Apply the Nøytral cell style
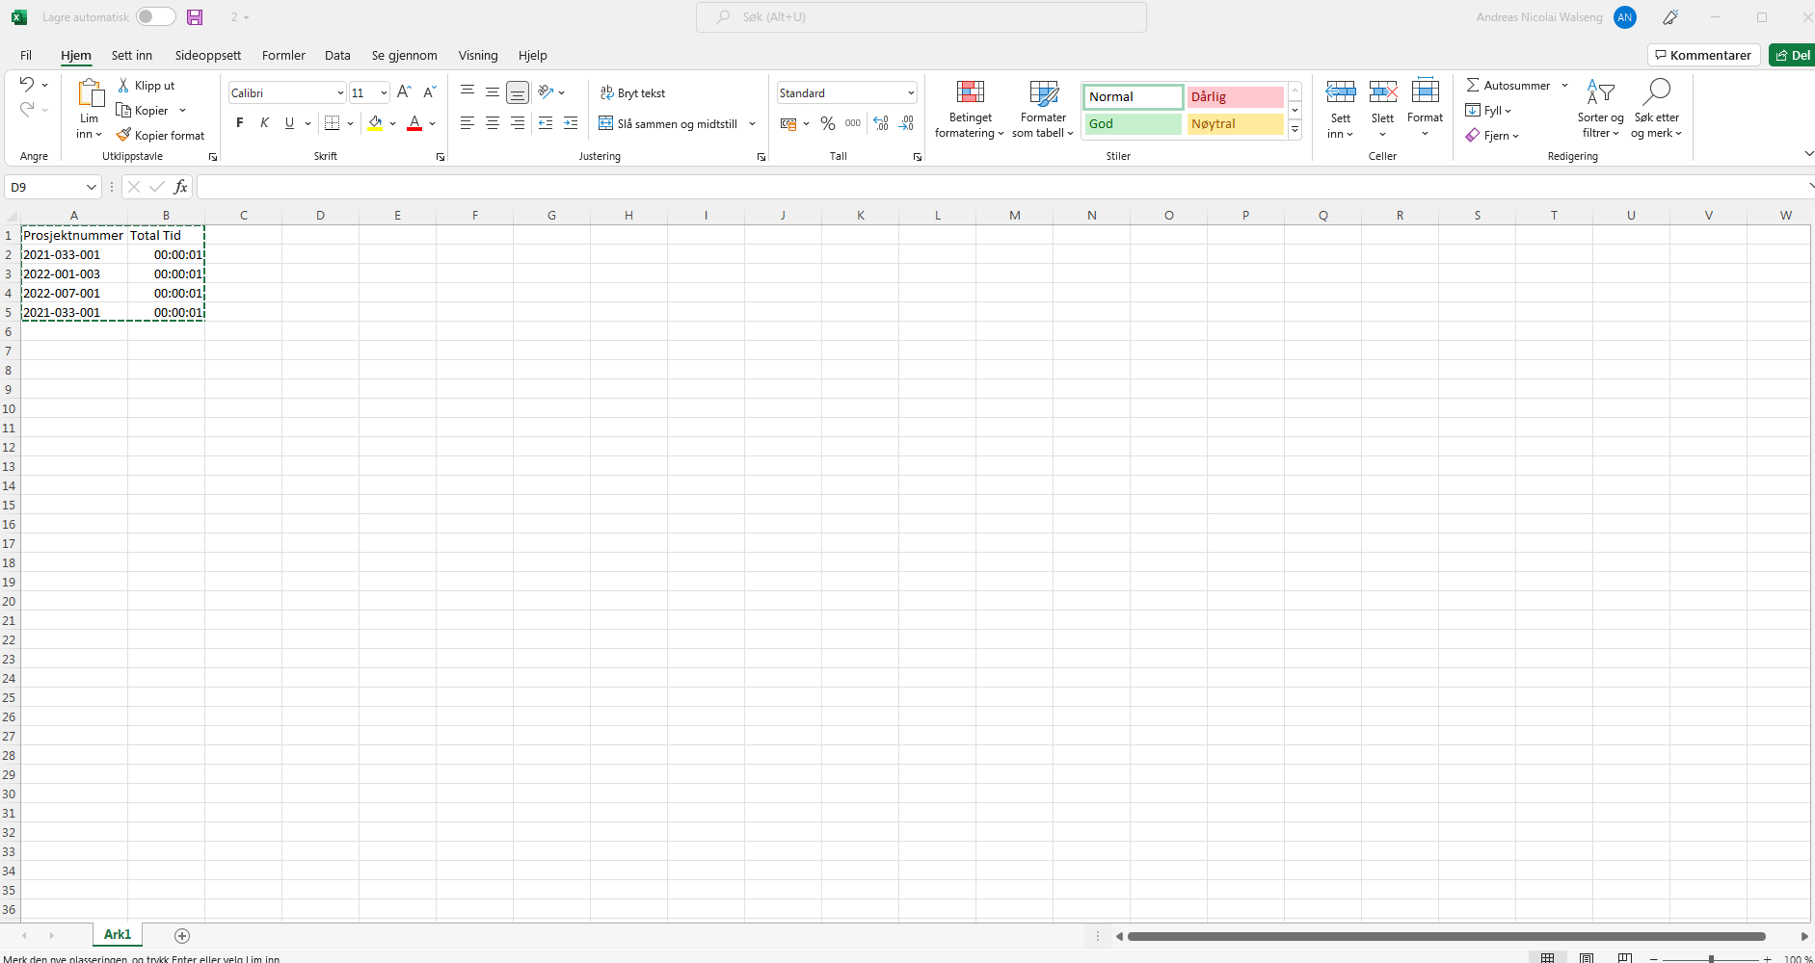This screenshot has height=963, width=1815. pyautogui.click(x=1235, y=123)
